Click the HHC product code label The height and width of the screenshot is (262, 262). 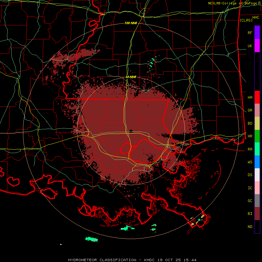pos(256,17)
